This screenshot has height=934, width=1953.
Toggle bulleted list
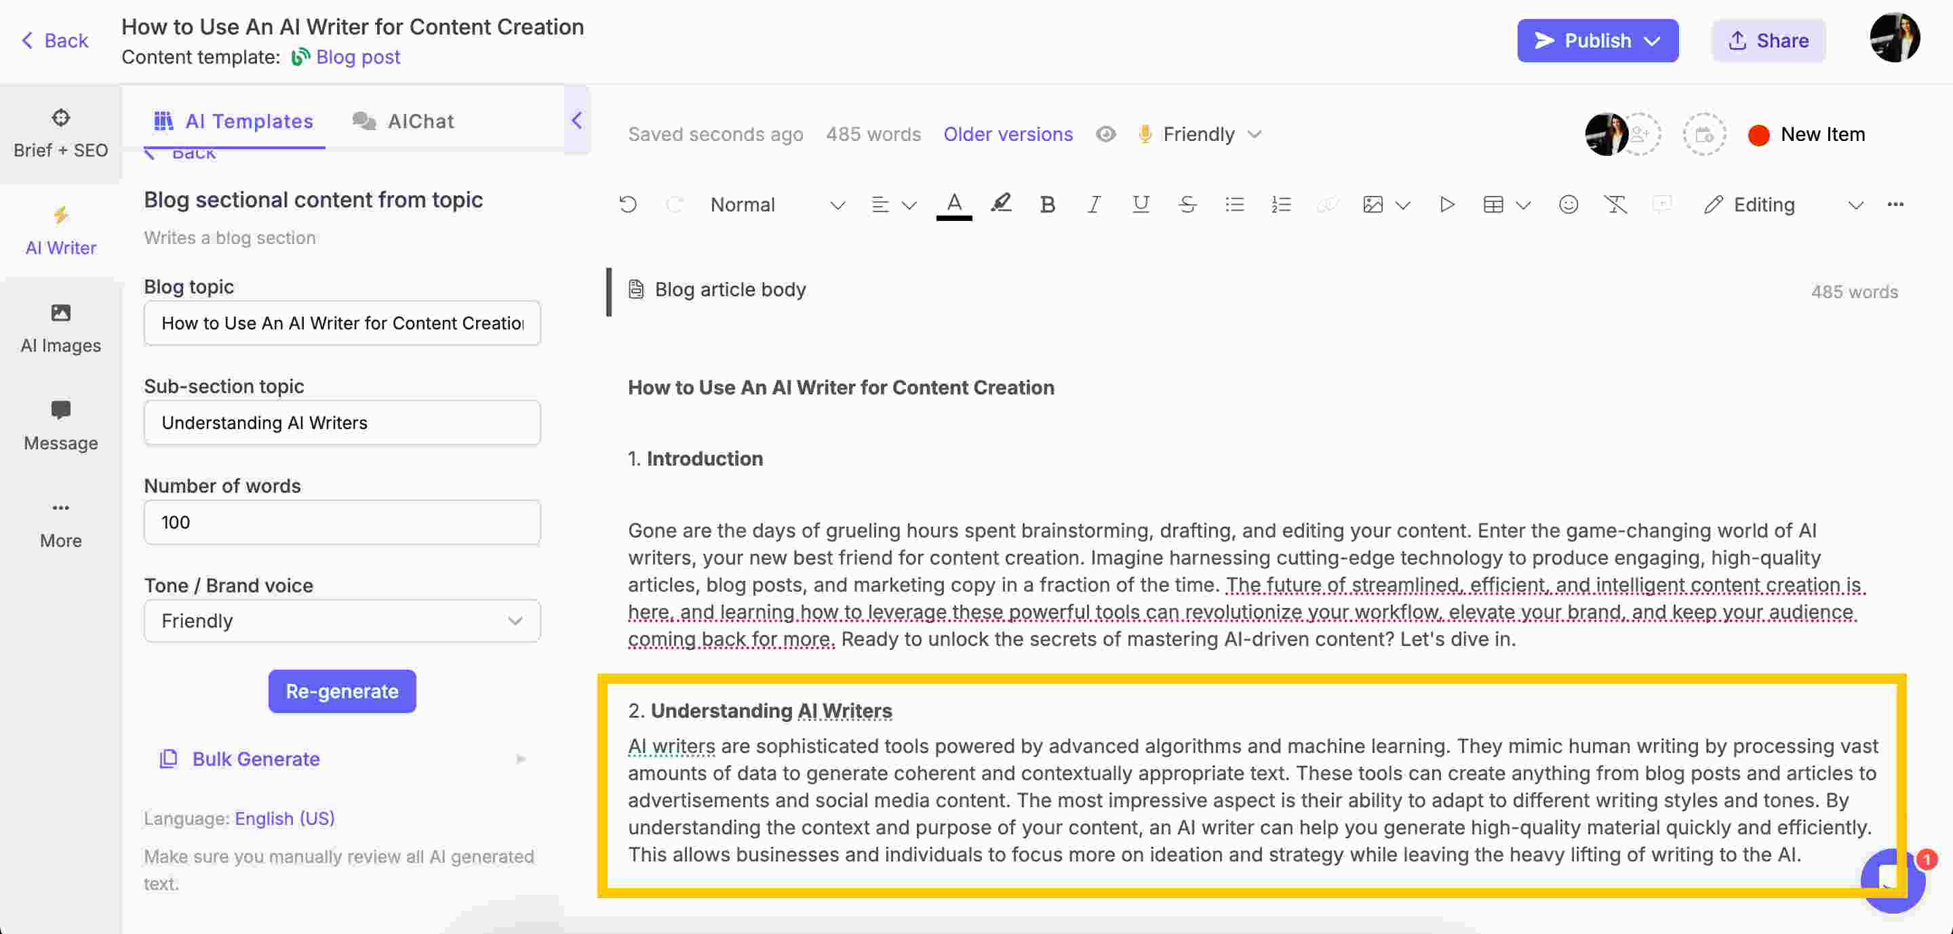(1234, 205)
